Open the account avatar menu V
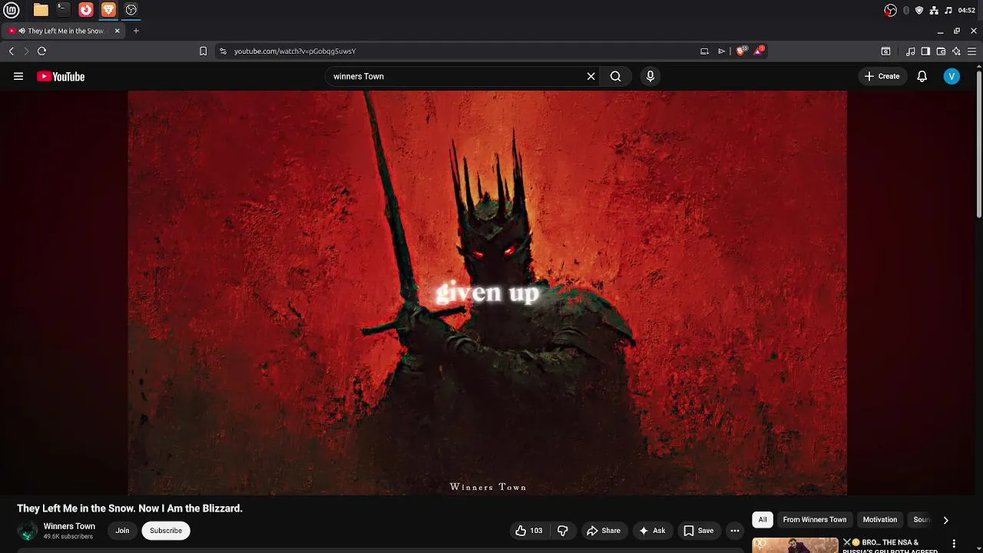This screenshot has width=983, height=553. [952, 76]
